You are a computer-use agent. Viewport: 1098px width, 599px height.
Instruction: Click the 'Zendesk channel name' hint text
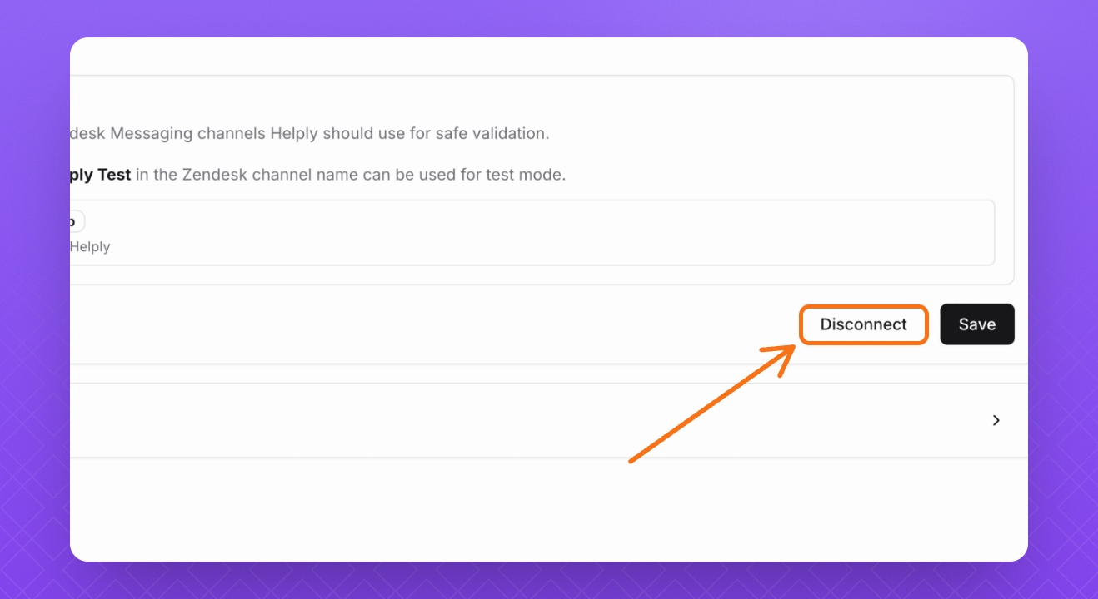point(271,176)
